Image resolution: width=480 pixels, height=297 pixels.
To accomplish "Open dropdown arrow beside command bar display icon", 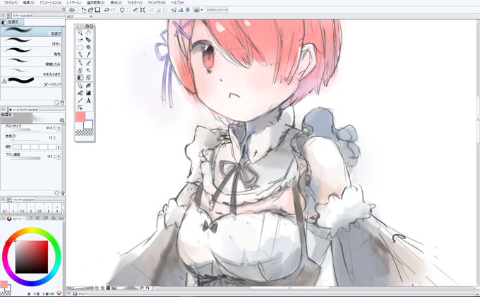I will pyautogui.click(x=202, y=10).
